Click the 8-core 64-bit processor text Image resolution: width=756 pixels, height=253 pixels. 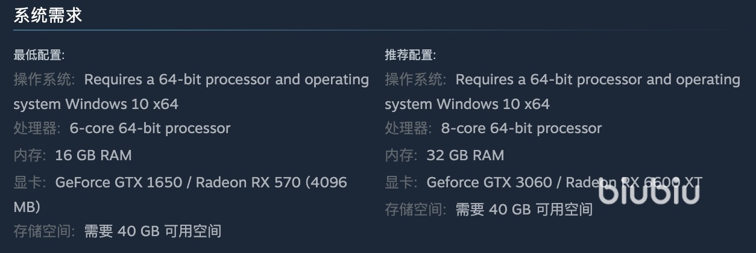521,128
